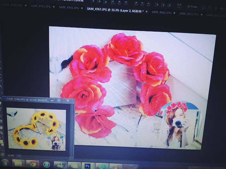Select the 3D Roll mode icon

point(210,8)
